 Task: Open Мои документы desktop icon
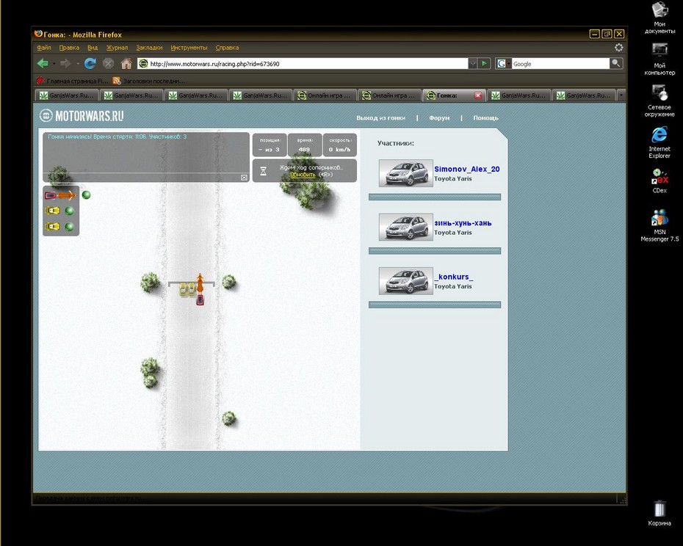[x=659, y=18]
